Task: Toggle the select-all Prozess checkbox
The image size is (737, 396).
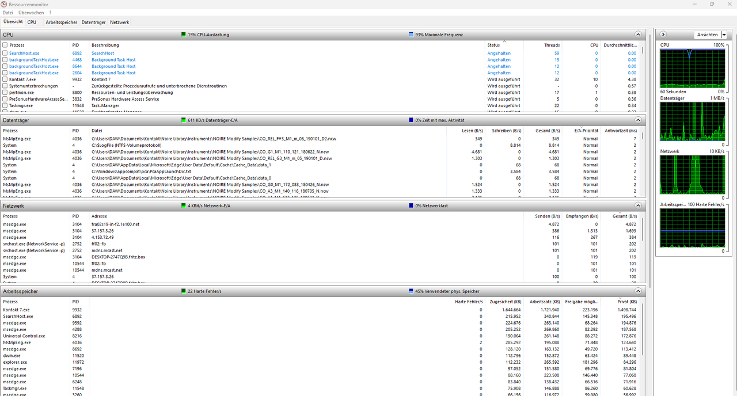Action: [x=5, y=45]
